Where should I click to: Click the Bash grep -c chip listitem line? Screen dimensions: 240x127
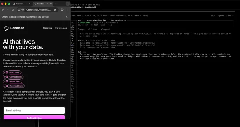(x=118, y=43)
